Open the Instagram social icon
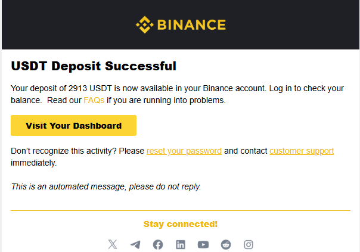Image resolution: width=360 pixels, height=252 pixels. coord(249,244)
